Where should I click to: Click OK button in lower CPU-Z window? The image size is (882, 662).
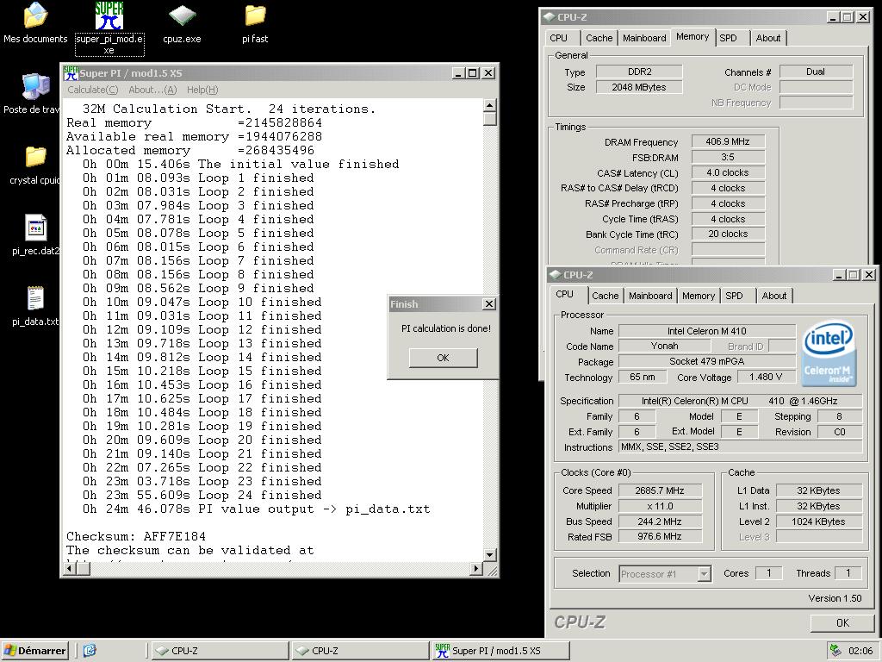click(842, 622)
